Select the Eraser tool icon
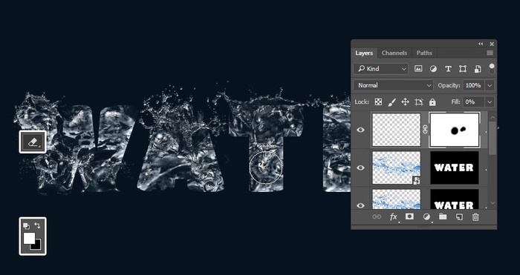 pyautogui.click(x=33, y=142)
